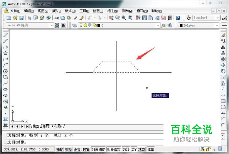
Task: Click the Undo arrow icon
Action: [x=90, y=18]
